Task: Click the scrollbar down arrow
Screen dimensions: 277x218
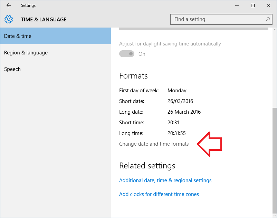Action: pyautogui.click(x=275, y=215)
